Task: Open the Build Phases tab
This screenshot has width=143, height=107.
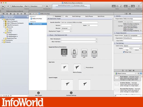Action: tap(89, 16)
